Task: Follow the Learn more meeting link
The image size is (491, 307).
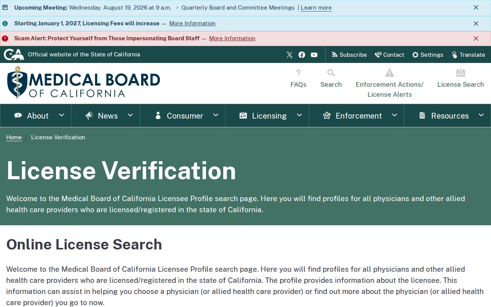Action: pyautogui.click(x=316, y=8)
